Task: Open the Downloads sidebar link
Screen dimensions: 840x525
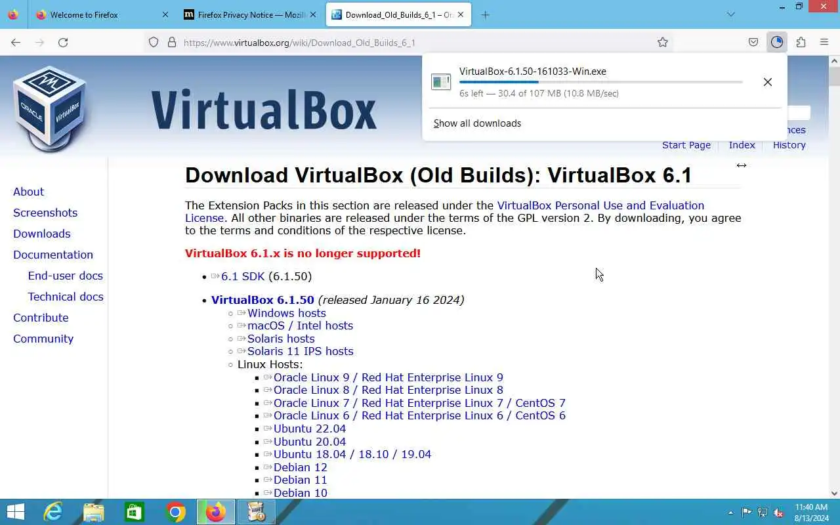Action: 41,234
